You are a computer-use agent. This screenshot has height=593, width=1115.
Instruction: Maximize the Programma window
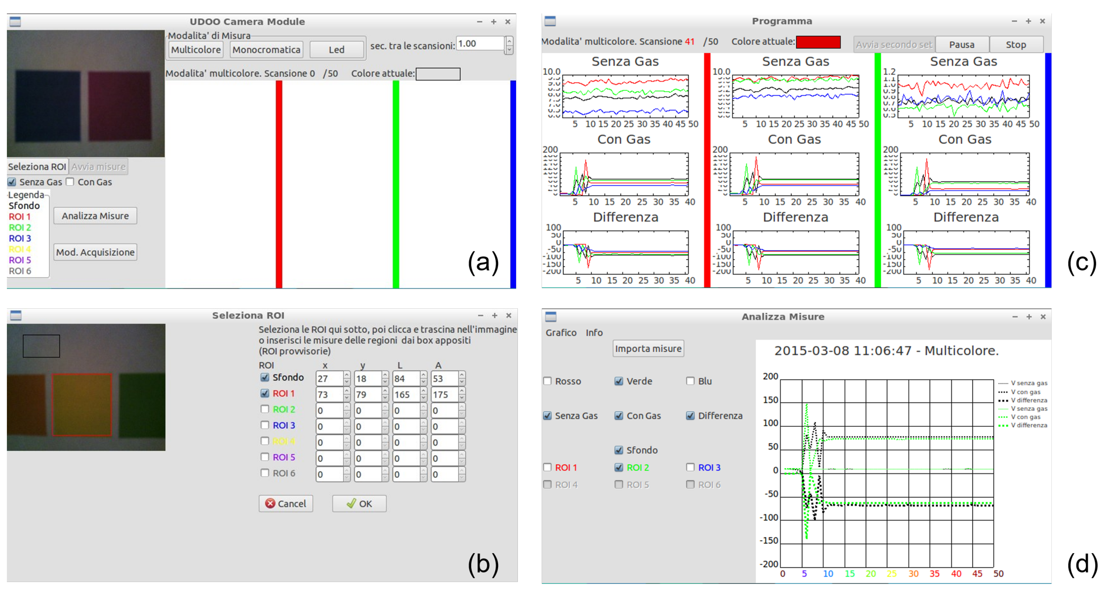(1028, 21)
